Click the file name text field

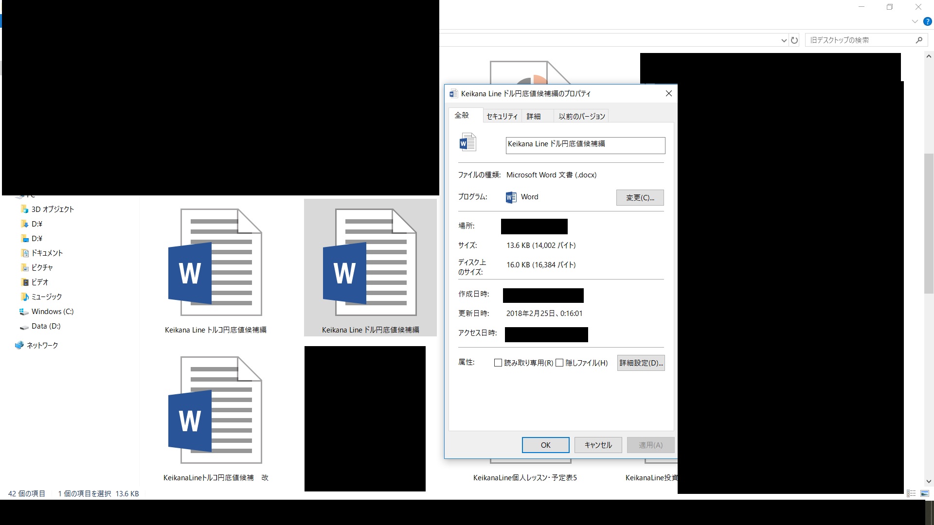point(585,145)
